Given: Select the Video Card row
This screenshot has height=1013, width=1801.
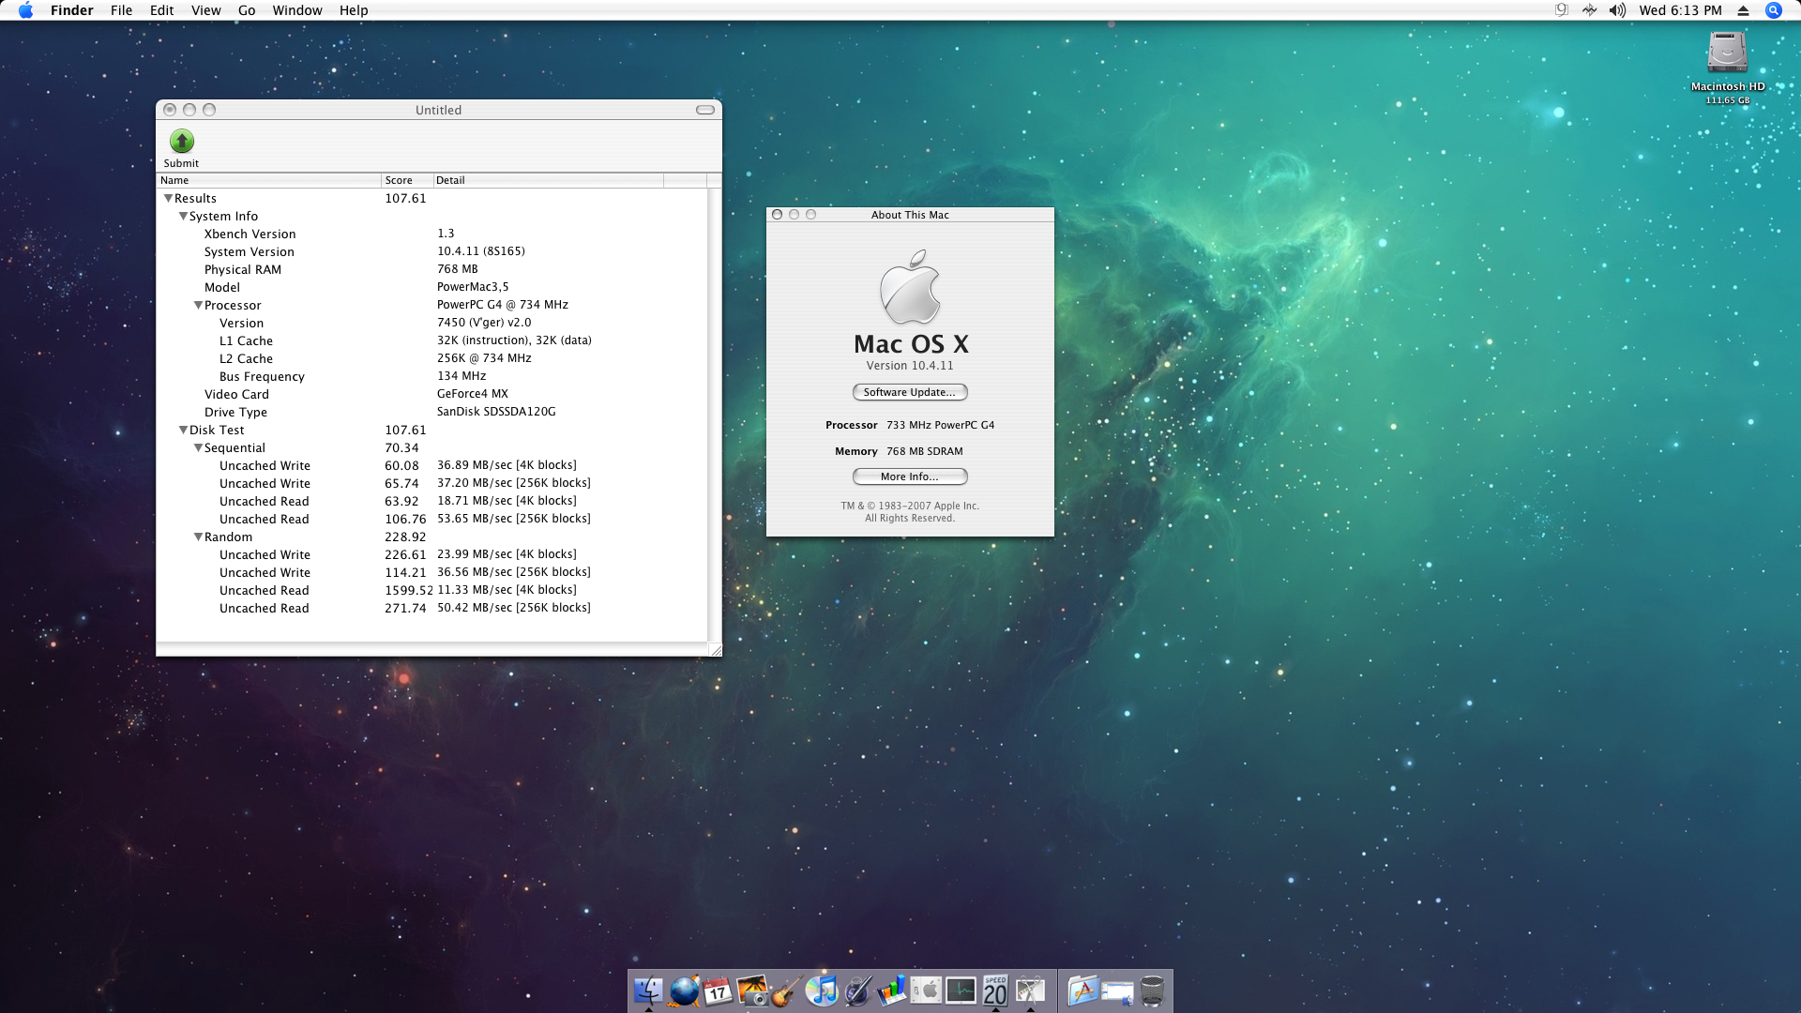Looking at the screenshot, I should (431, 394).
